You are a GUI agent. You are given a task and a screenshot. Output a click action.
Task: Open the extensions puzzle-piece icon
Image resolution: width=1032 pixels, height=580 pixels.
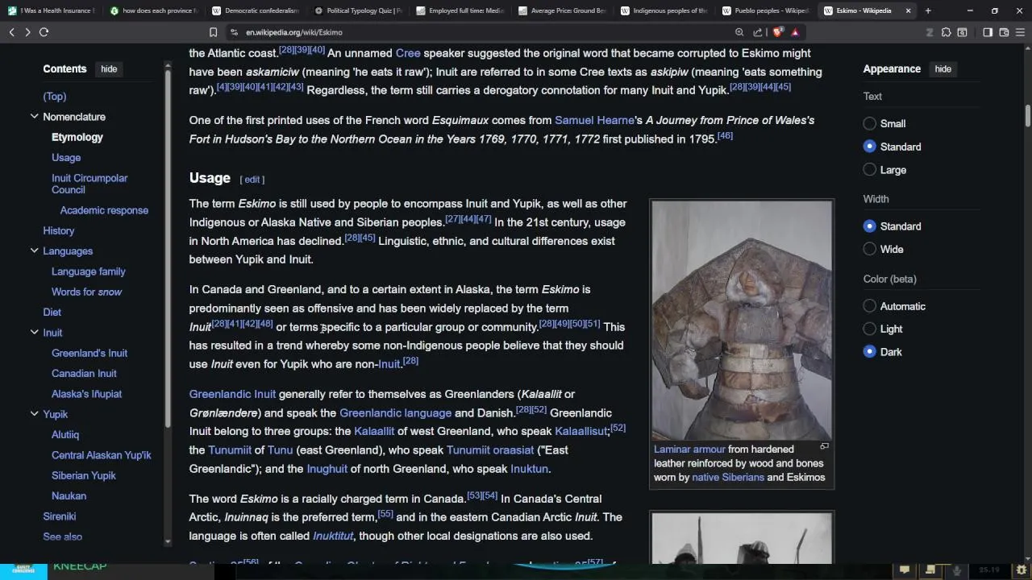[947, 32]
